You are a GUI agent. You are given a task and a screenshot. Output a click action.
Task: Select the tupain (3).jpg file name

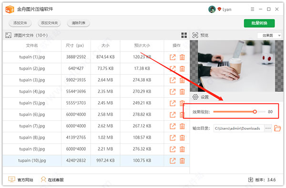pyautogui.click(x=32, y=80)
